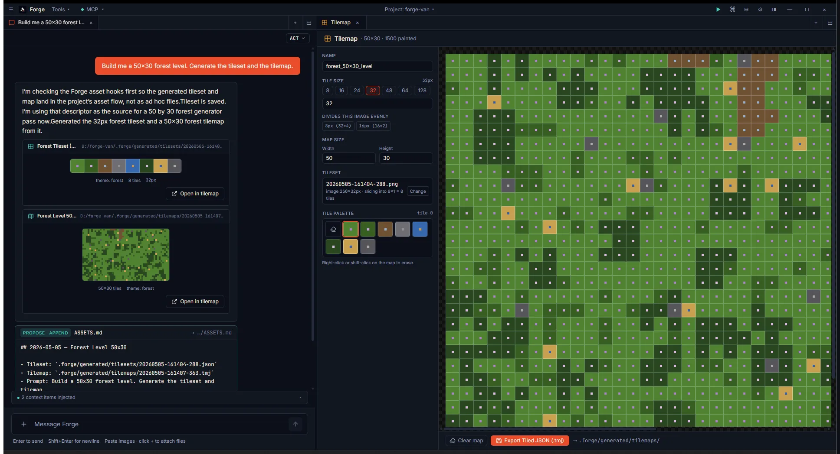Screen dimensions: 840x454
Task: Split the chat pane layout
Action: coord(309,23)
